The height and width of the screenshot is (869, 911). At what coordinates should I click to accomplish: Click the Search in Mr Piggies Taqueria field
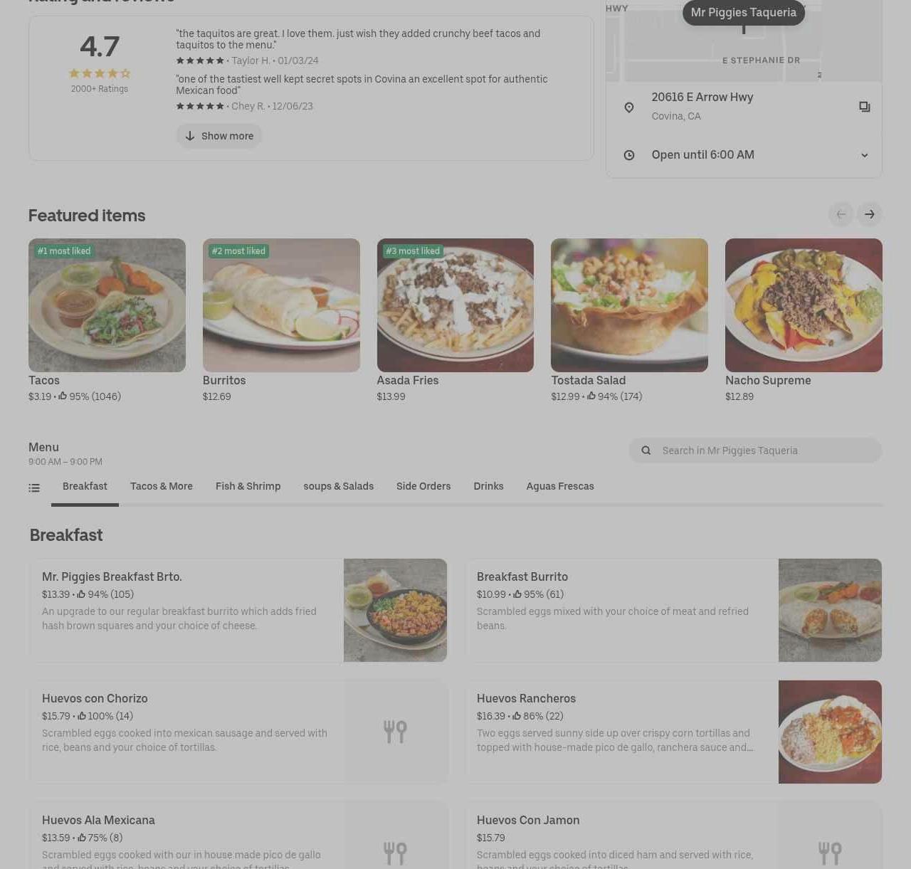point(755,451)
